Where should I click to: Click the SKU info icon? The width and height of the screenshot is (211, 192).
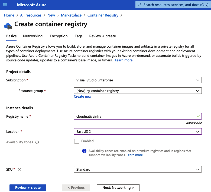click(20, 170)
